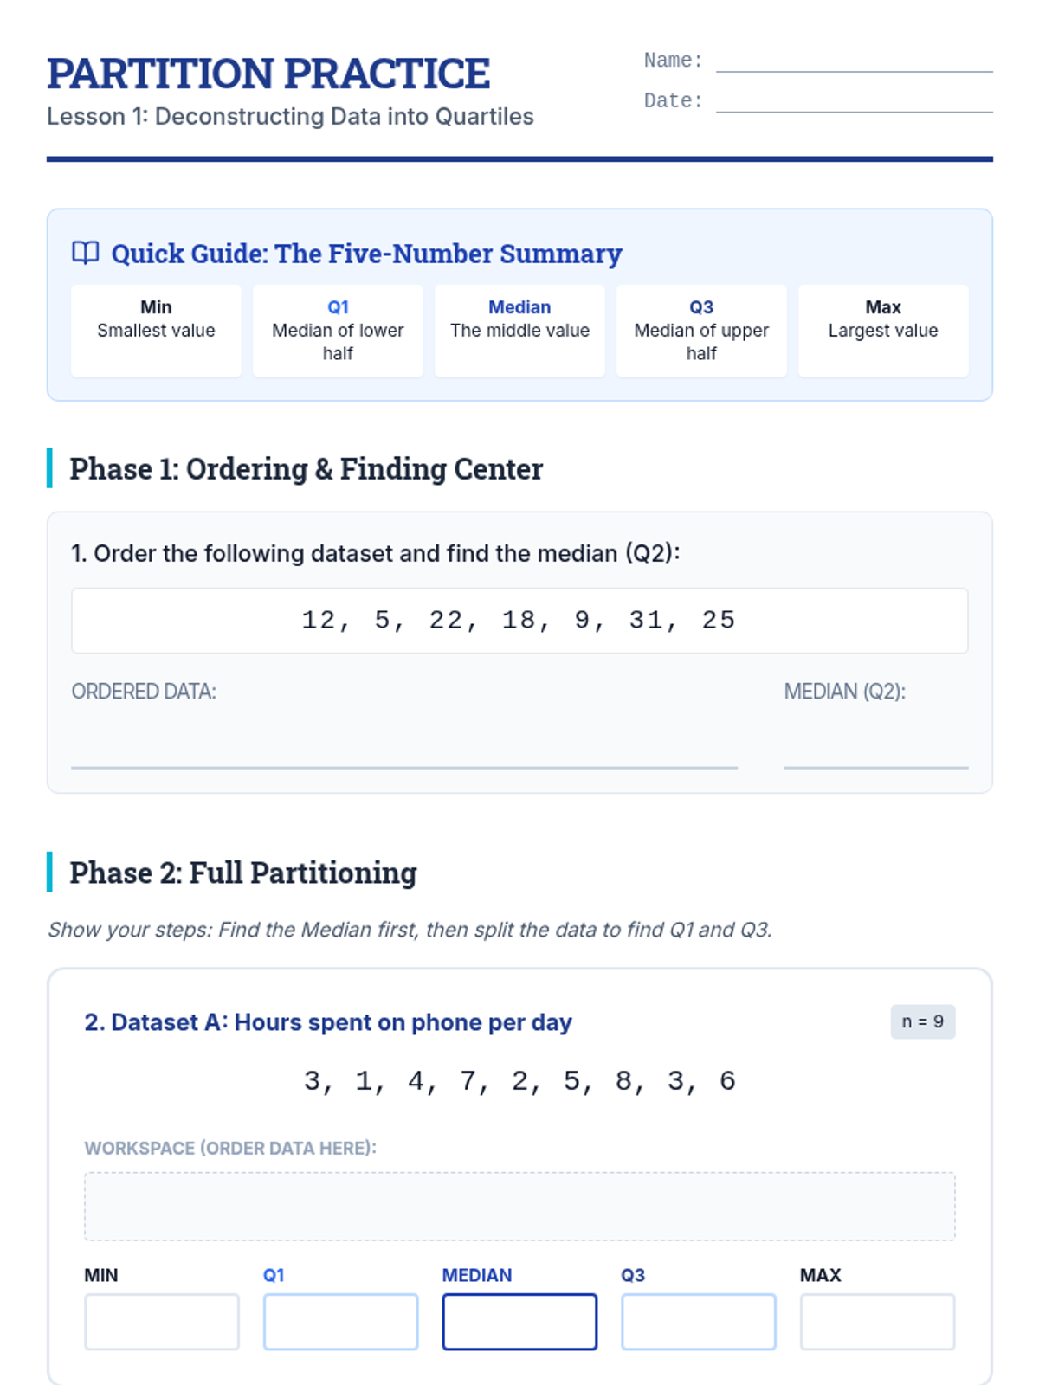Click the Q3 answer box in Dataset A
1039x1385 pixels.
click(x=698, y=1322)
